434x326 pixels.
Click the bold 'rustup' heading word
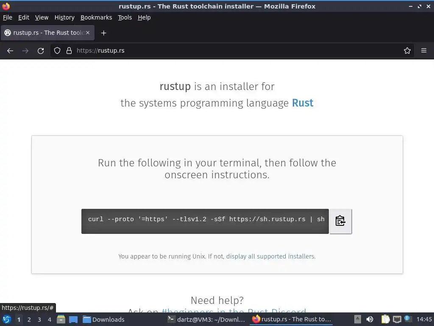click(x=175, y=86)
